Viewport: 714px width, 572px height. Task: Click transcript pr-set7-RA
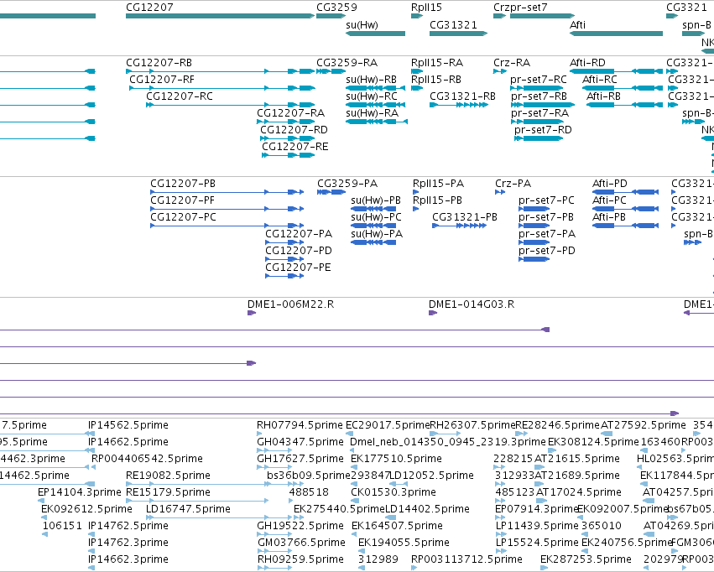(x=537, y=122)
